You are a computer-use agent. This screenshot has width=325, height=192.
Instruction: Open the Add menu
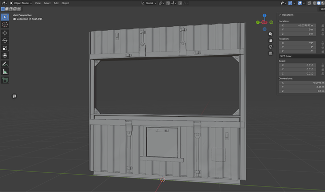click(x=56, y=3)
